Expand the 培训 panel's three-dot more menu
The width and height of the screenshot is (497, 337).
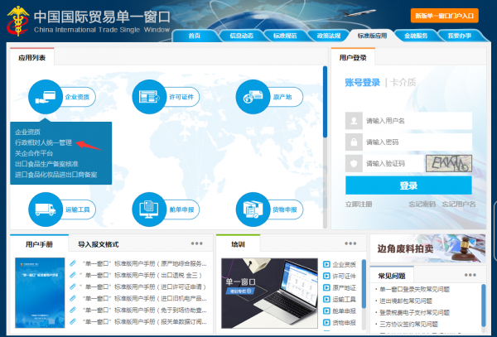346,243
